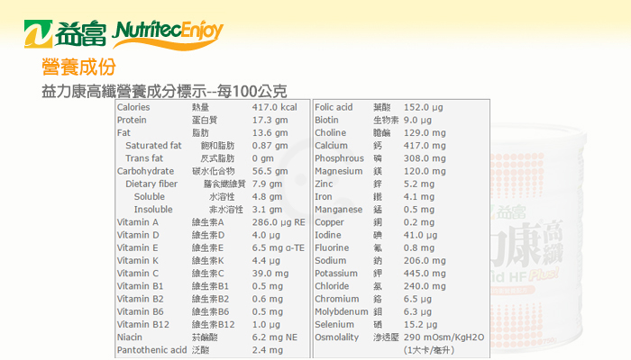
Task: Select the Folic acid value 152.0 µg
Action: [424, 107]
